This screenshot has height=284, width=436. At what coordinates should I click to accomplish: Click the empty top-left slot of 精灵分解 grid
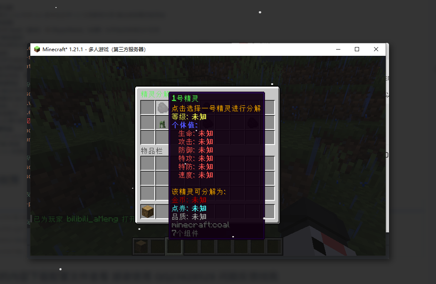(148, 108)
